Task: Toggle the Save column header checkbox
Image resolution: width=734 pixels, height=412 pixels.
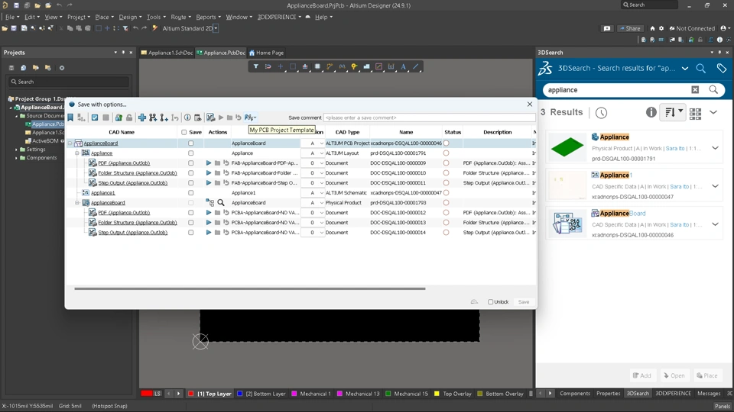Action: click(184, 132)
